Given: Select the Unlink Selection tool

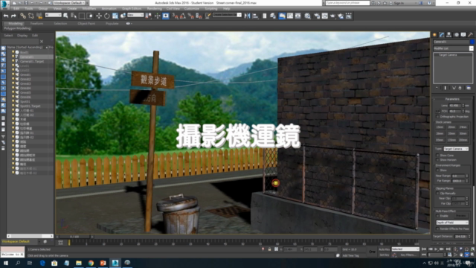Looking at the screenshot, I should point(31,16).
